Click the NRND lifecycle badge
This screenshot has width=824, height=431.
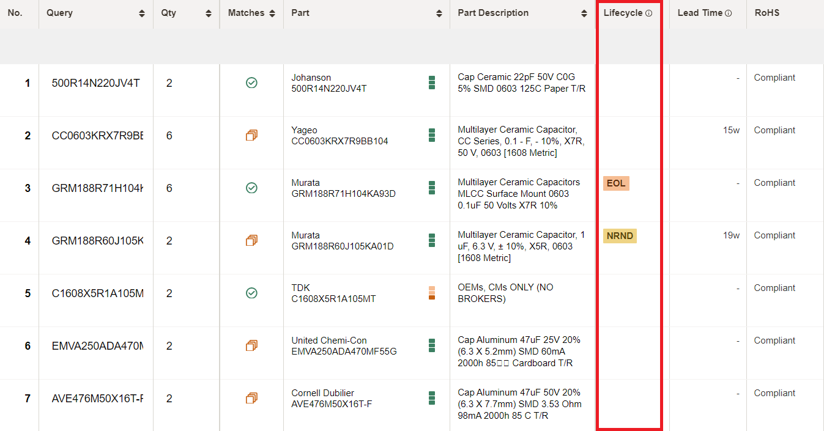[620, 236]
